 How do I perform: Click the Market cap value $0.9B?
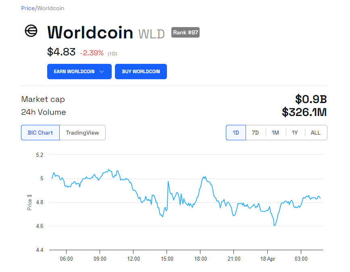point(310,99)
